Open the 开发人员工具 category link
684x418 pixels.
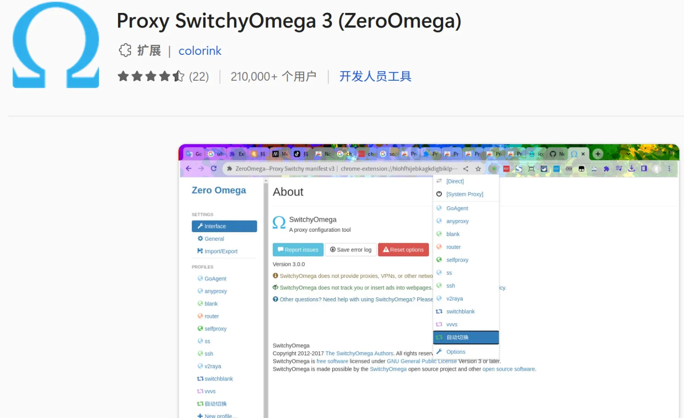click(x=375, y=76)
